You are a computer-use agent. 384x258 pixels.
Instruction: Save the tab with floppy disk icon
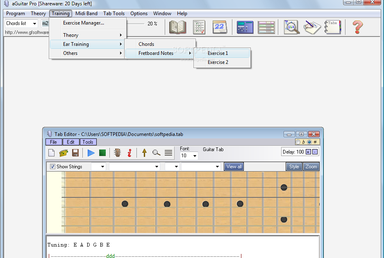coord(75,153)
